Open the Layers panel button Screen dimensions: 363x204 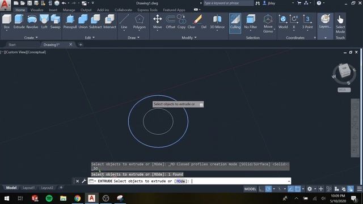[x=325, y=22]
